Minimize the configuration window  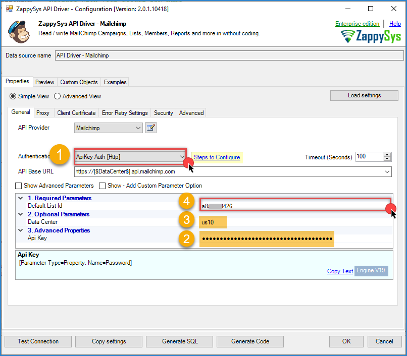[x=348, y=9]
